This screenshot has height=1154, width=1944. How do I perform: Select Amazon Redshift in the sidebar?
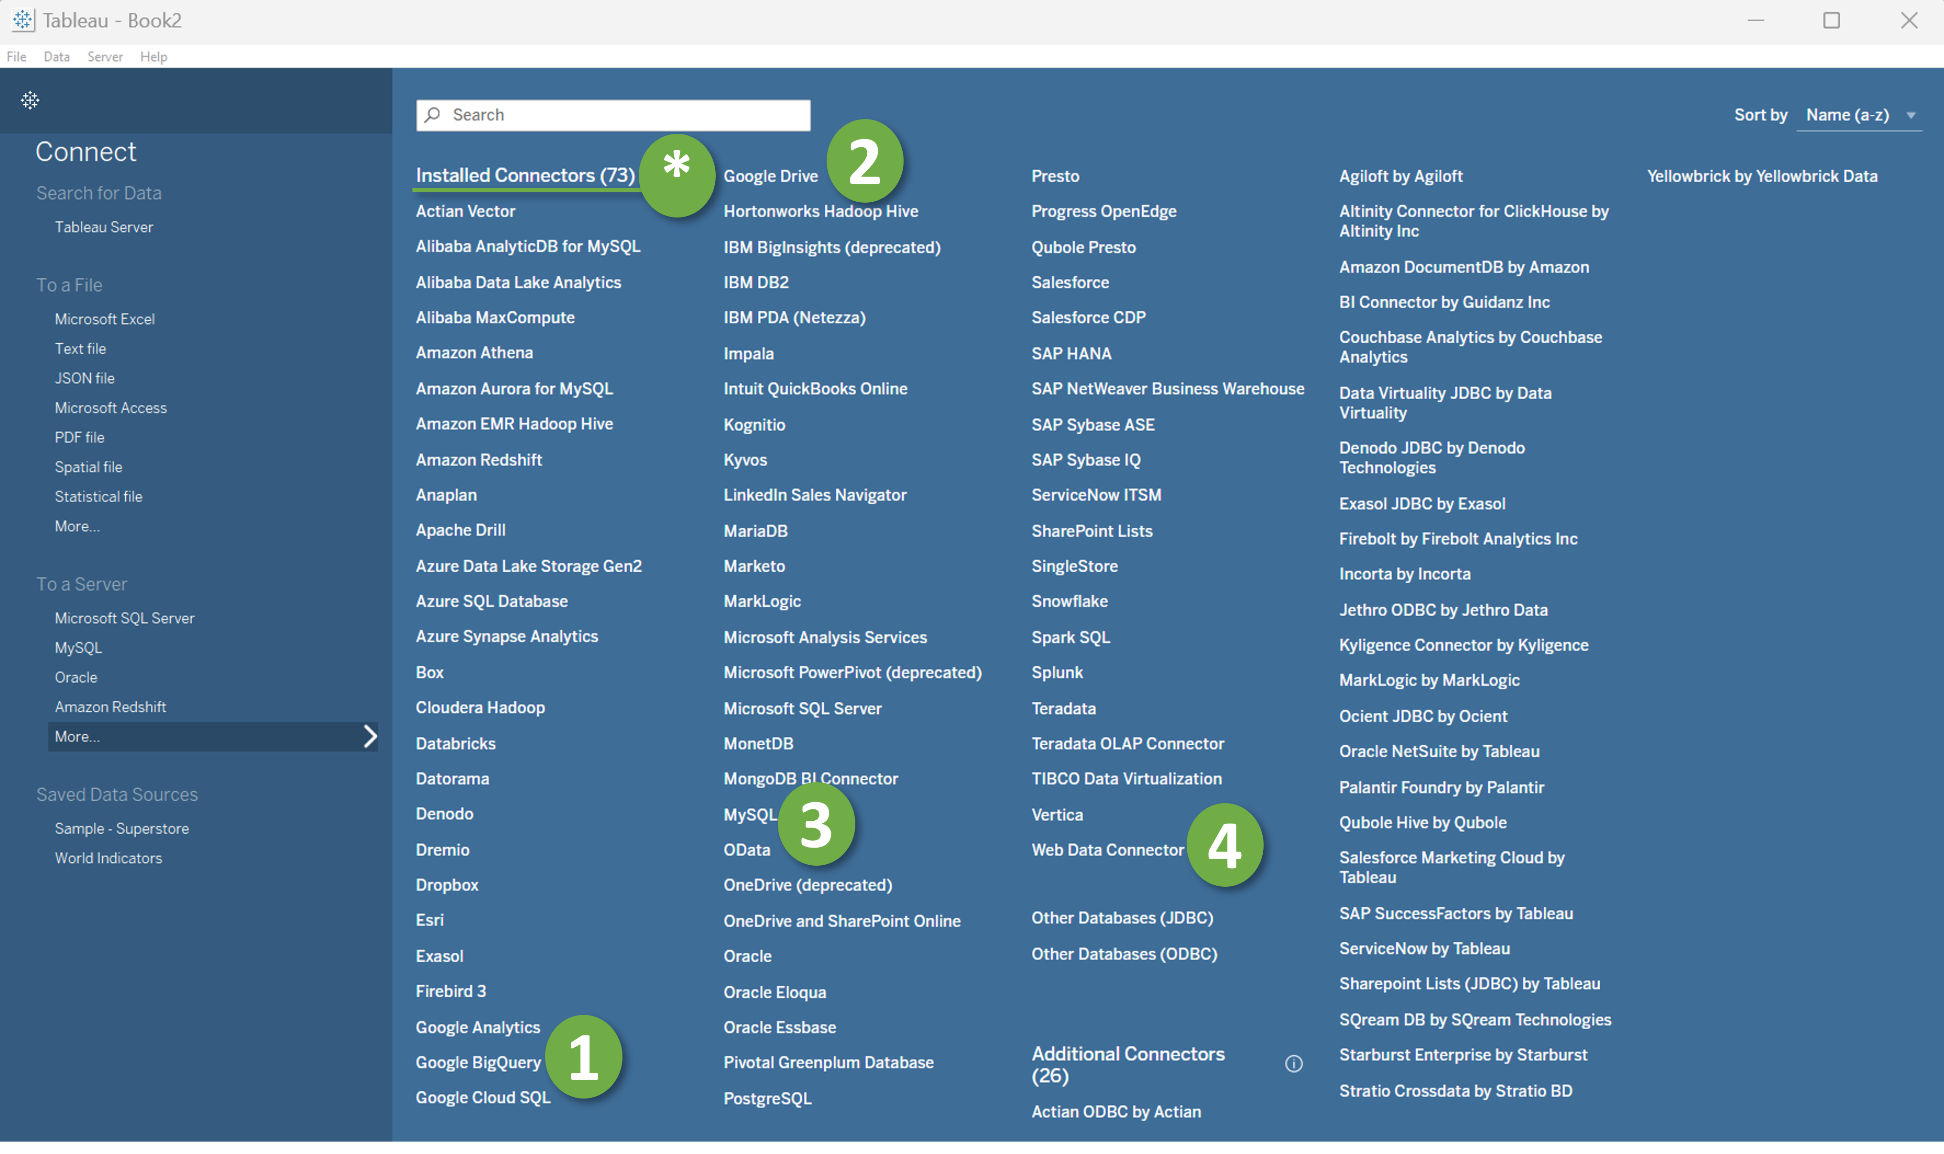pos(110,707)
